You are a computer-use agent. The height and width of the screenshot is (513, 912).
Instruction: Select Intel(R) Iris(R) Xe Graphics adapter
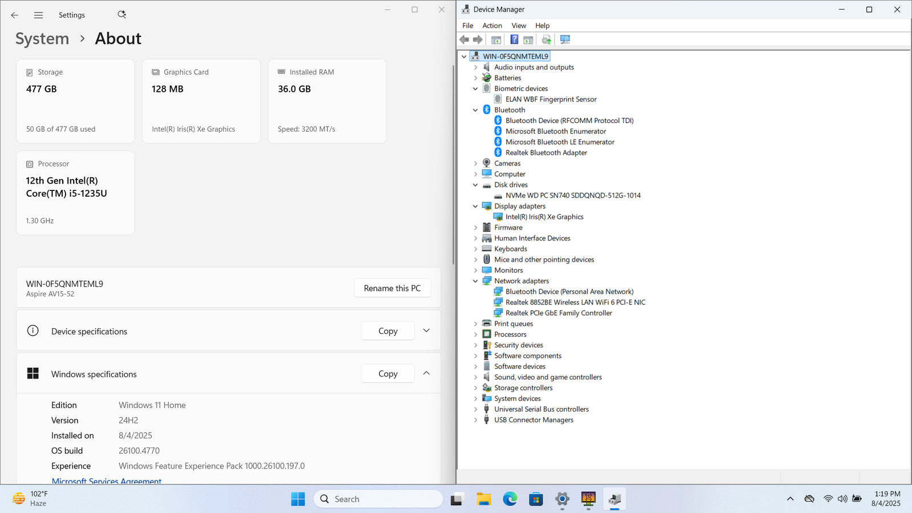click(544, 217)
